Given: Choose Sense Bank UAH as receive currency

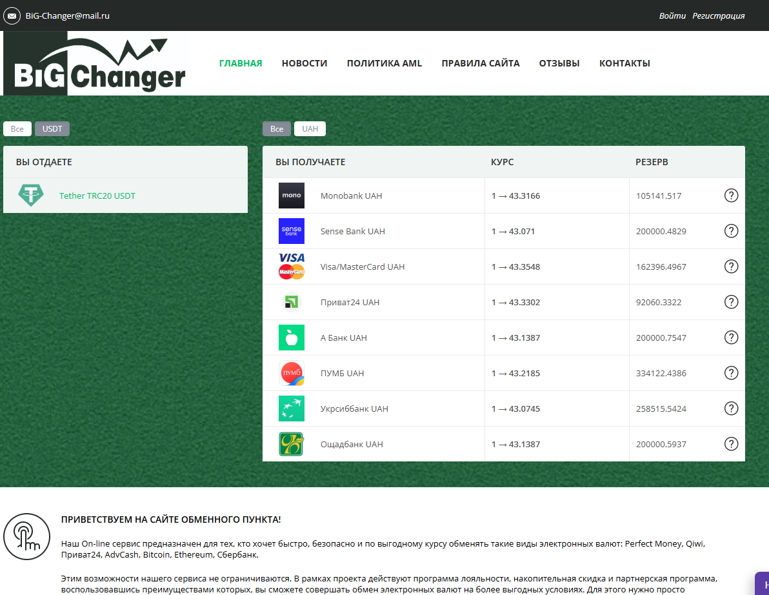Looking at the screenshot, I should click(352, 231).
